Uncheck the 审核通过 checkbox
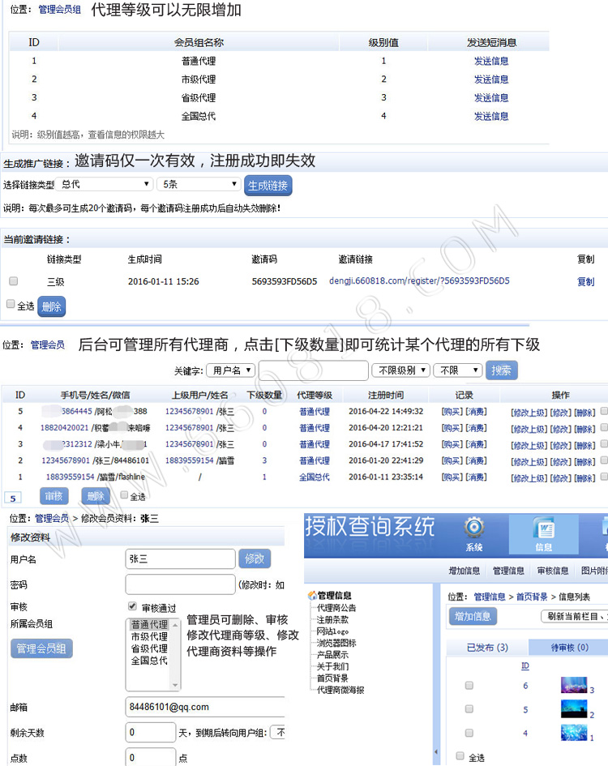Screen dimensions: 608x766 point(132,606)
